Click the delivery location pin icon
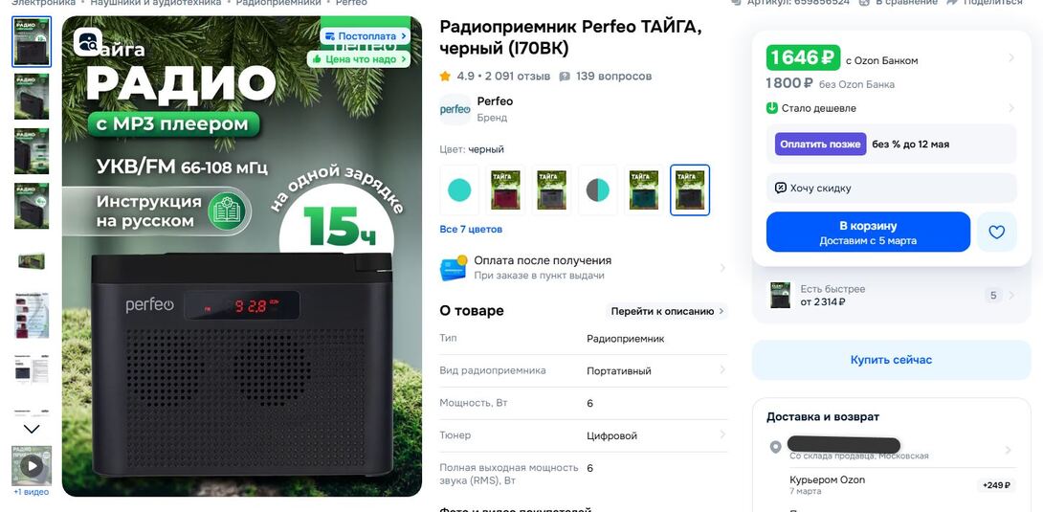Screen dimensions: 1043x512 click(775, 448)
